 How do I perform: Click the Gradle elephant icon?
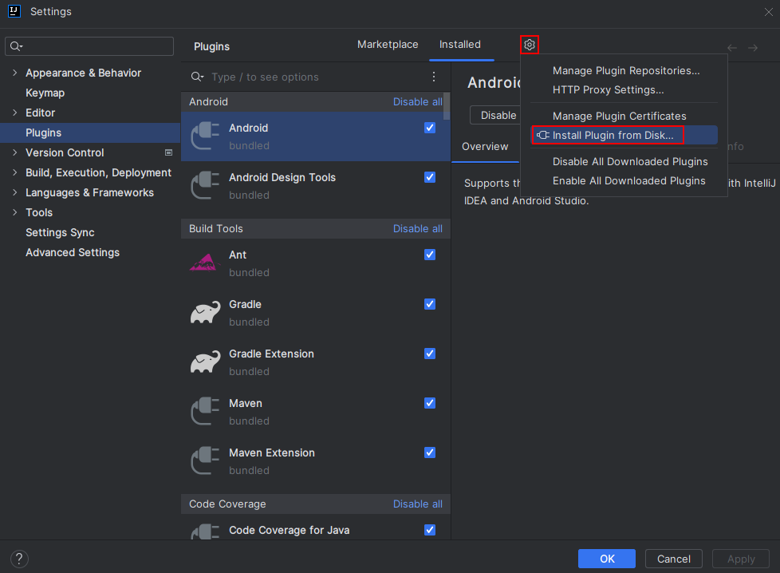pyautogui.click(x=205, y=312)
